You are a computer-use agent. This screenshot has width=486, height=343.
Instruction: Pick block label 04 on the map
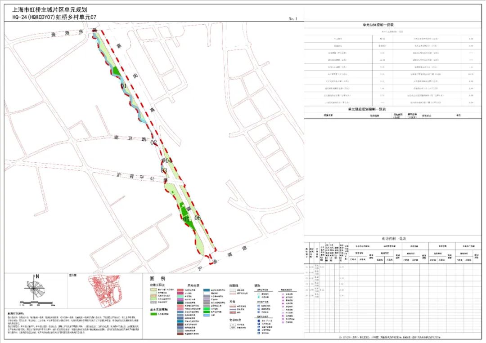[x=169, y=160]
